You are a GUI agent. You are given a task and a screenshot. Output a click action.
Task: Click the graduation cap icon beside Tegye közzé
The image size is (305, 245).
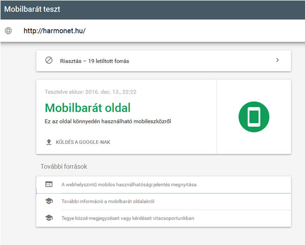(49, 218)
